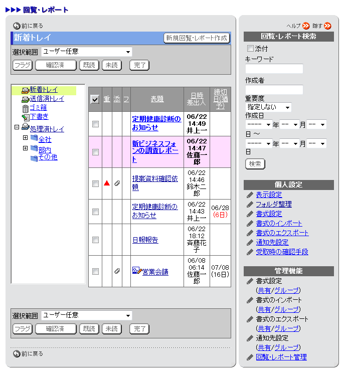Click attachment clip on 営業会議 row
Image resolution: width=344 pixels, height=373 pixels.
(x=117, y=271)
